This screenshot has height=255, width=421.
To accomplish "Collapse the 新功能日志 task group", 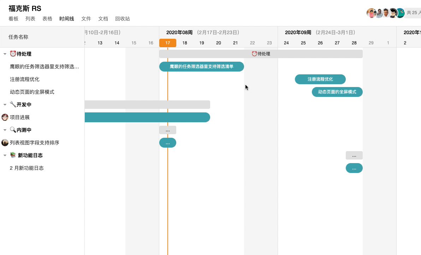I will tap(5, 155).
